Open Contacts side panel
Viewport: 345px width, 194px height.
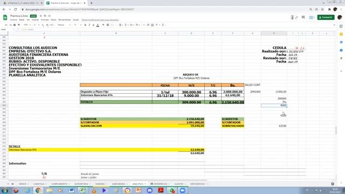(341, 50)
